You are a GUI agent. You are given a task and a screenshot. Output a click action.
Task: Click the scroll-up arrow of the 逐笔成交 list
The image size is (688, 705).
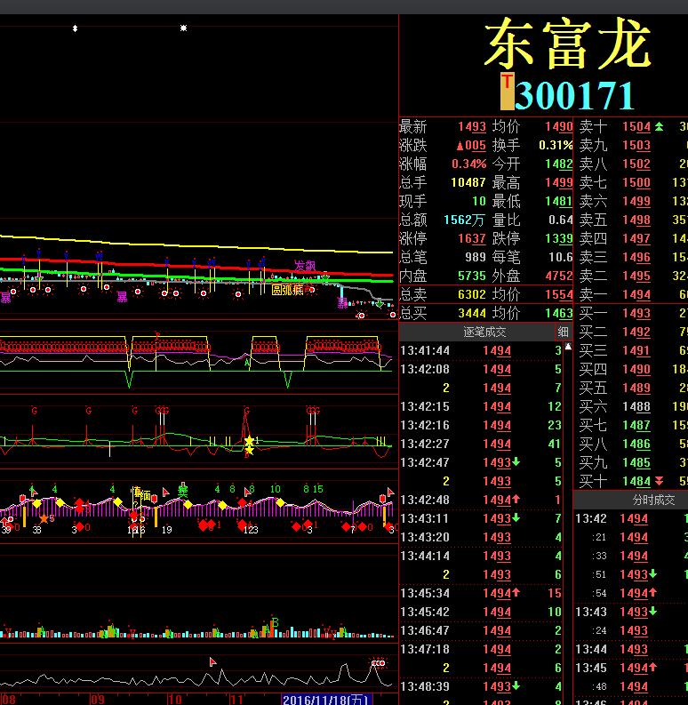568,347
